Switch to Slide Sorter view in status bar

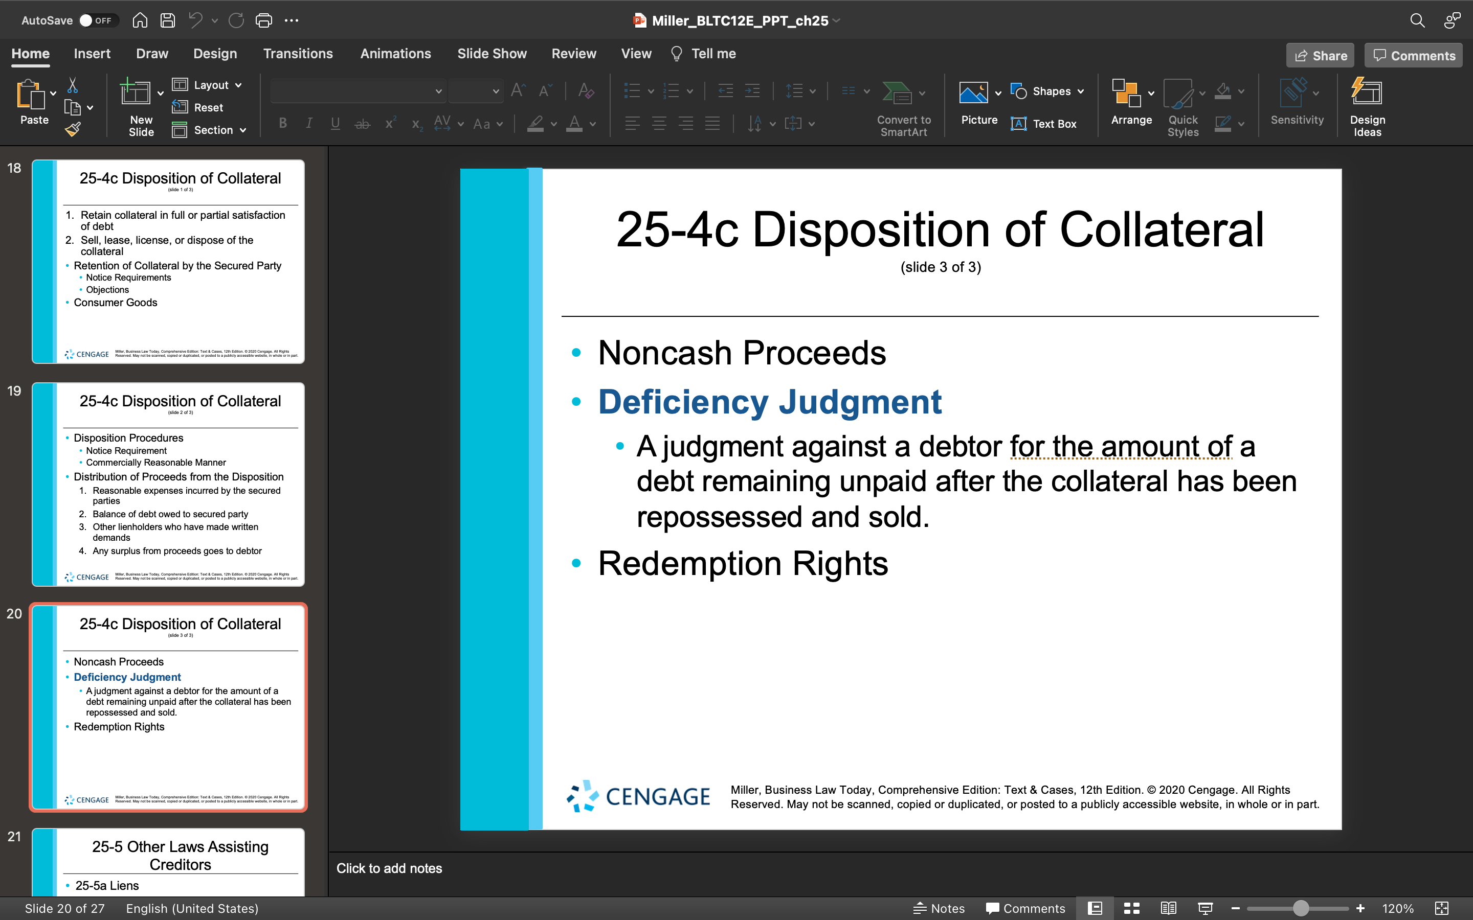click(x=1131, y=908)
